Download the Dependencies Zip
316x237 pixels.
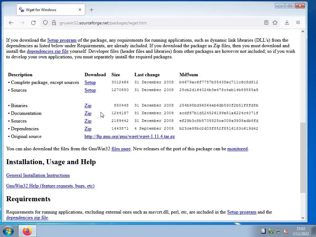pyautogui.click(x=88, y=129)
